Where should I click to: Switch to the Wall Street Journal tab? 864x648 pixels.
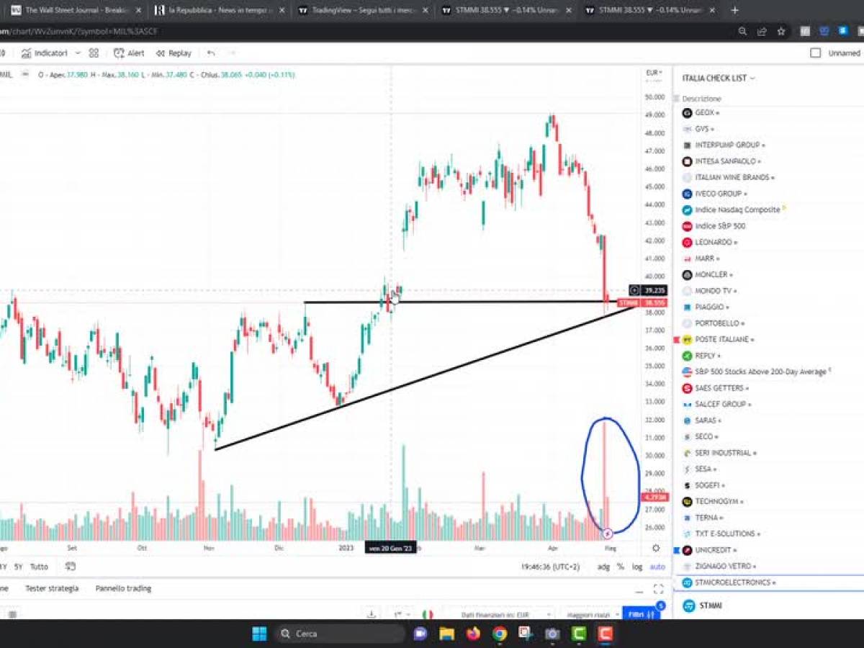[x=72, y=11]
